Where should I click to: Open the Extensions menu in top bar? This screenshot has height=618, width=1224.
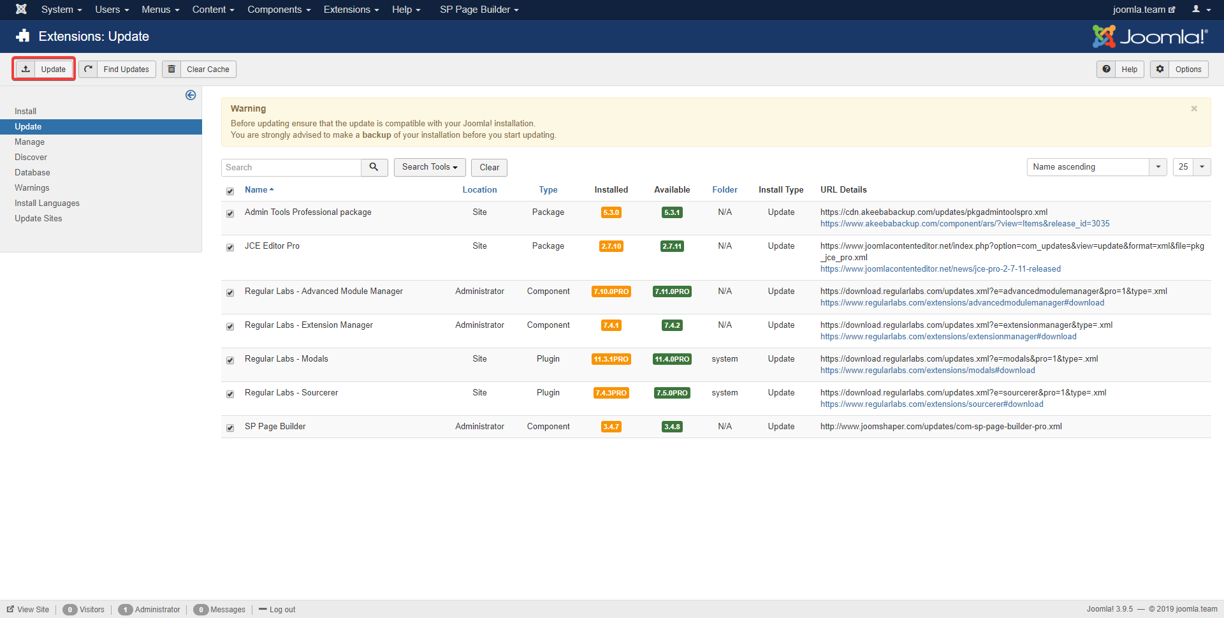pyautogui.click(x=351, y=10)
